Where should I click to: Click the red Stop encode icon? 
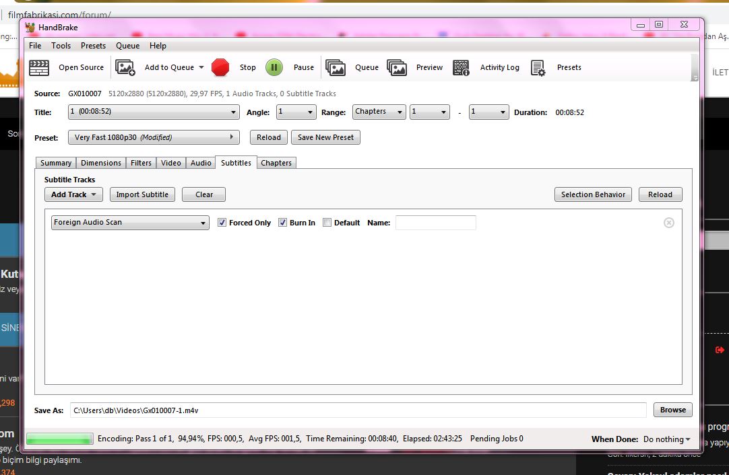click(x=220, y=67)
